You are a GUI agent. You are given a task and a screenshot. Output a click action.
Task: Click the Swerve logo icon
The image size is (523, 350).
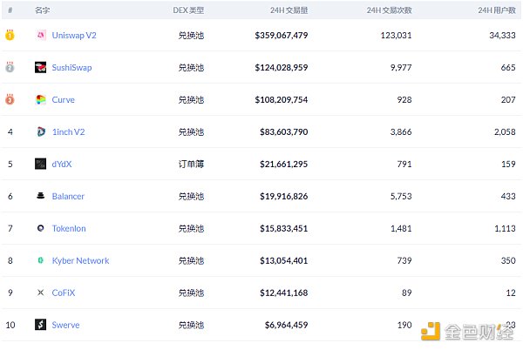pyautogui.click(x=41, y=325)
